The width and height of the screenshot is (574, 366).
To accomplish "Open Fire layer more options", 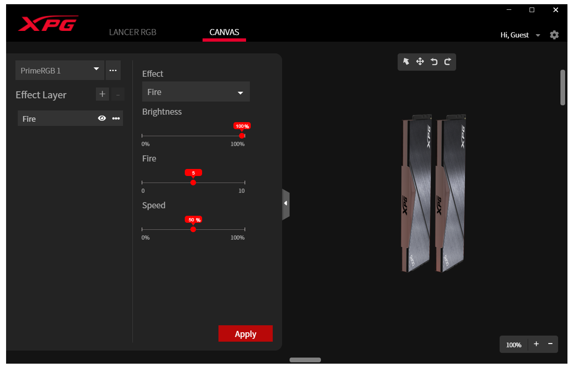I will tap(116, 119).
